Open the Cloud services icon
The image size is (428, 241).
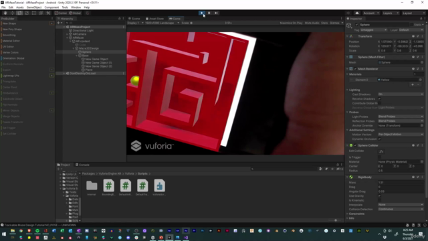(x=357, y=13)
